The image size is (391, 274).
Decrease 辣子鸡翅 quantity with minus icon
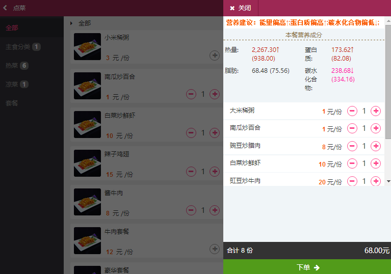[191, 172]
